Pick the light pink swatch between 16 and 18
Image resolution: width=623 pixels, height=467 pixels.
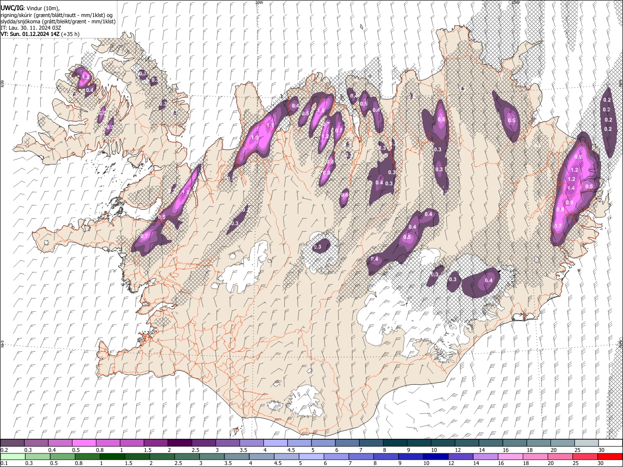pyautogui.click(x=511, y=456)
